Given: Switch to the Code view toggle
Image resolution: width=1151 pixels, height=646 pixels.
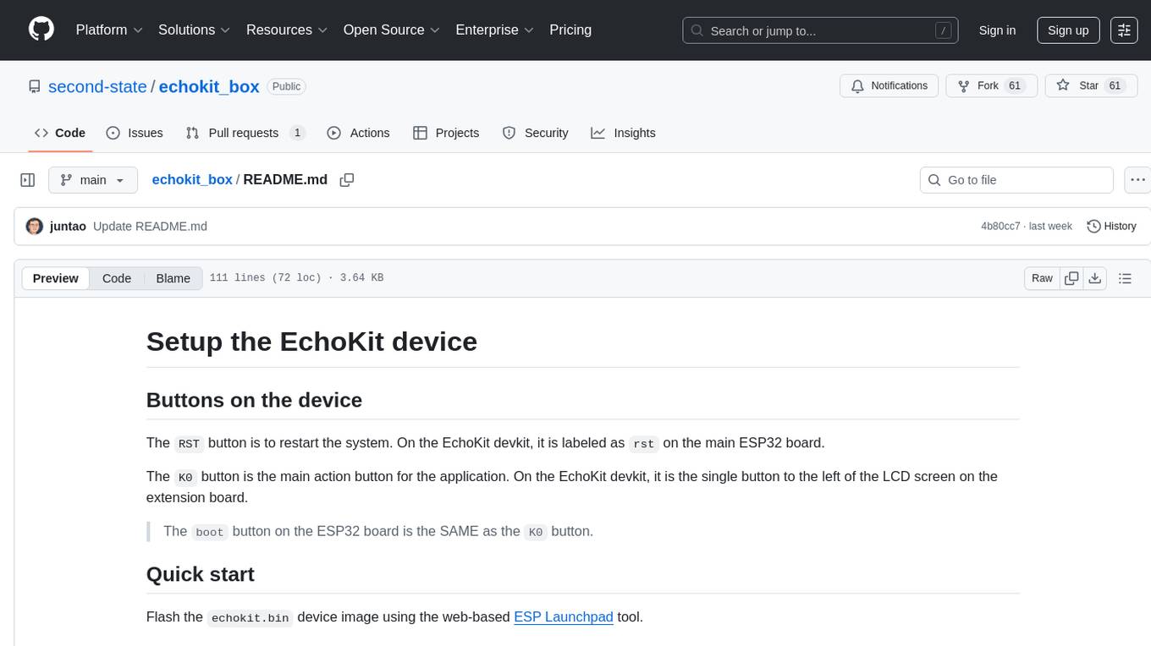Looking at the screenshot, I should (x=117, y=278).
